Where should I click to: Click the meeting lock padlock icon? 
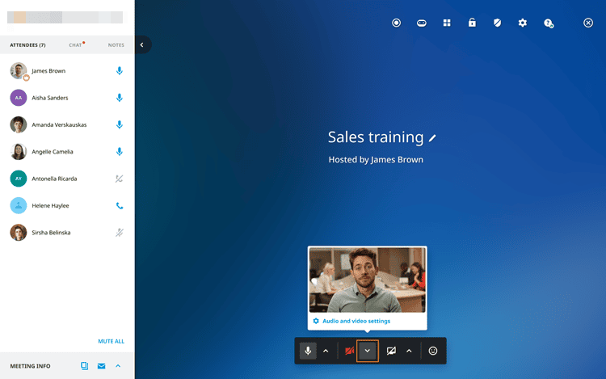click(x=472, y=23)
